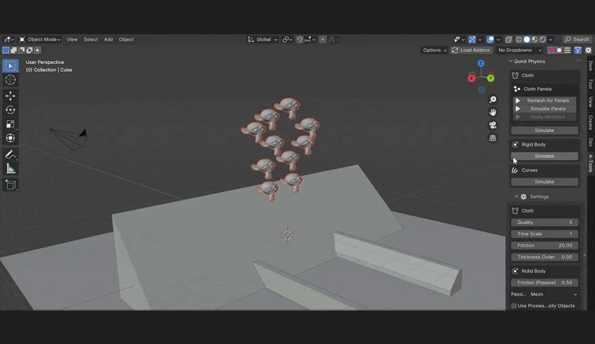The height and width of the screenshot is (344, 595).
Task: Select the Scale tool
Action: coord(10,124)
